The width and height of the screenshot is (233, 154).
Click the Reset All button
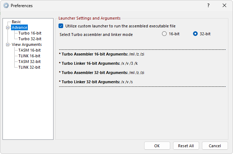186,146
